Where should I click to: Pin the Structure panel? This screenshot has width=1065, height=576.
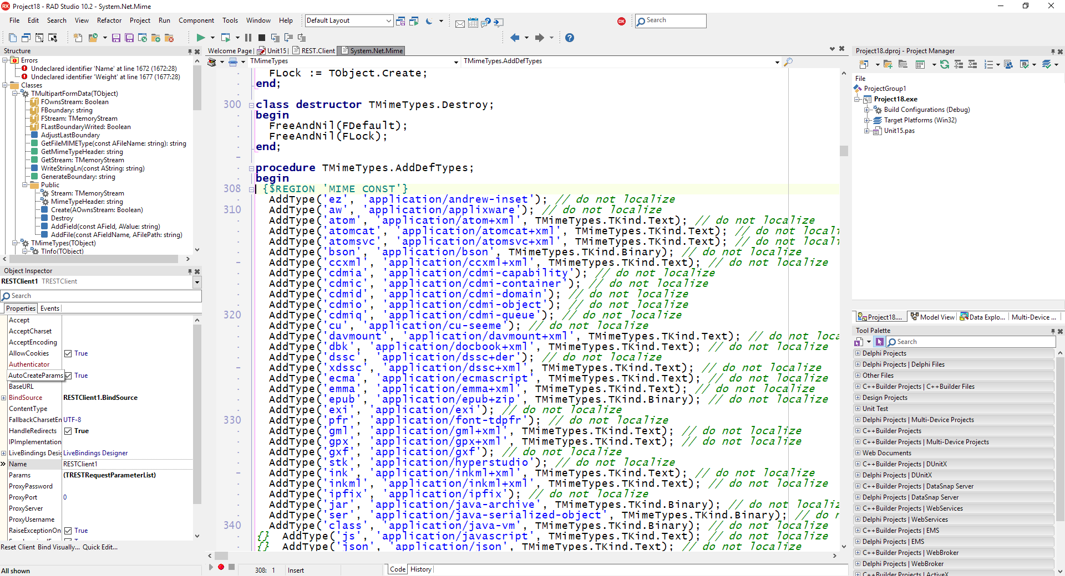pyautogui.click(x=190, y=52)
